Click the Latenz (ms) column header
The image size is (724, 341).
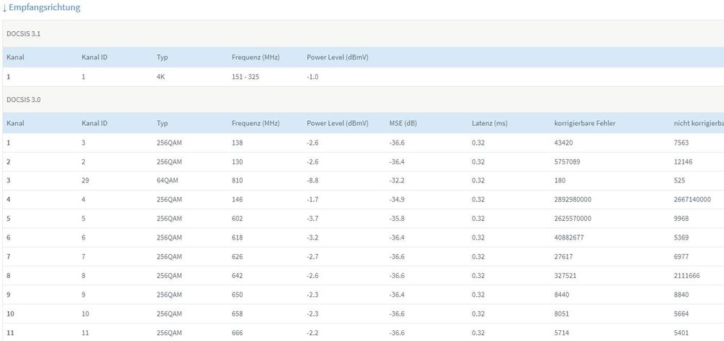click(x=489, y=123)
